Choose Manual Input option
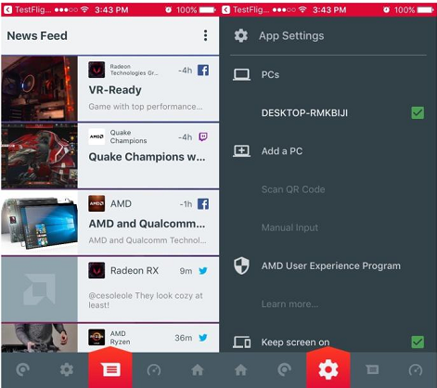The image size is (437, 388). click(289, 227)
